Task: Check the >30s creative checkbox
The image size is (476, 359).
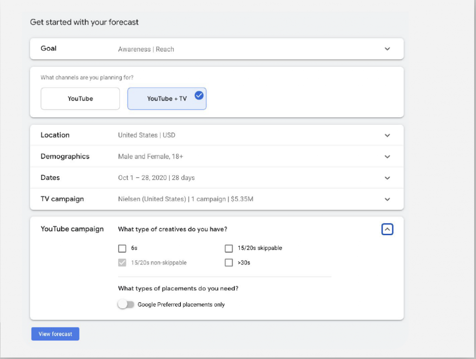Action: [229, 263]
